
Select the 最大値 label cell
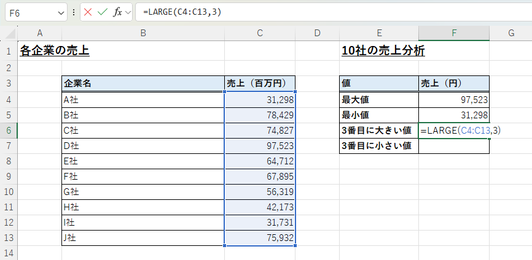pyautogui.click(x=378, y=99)
